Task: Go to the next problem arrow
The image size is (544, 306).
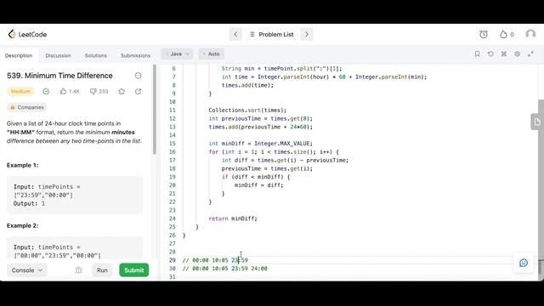Action: click(x=307, y=34)
